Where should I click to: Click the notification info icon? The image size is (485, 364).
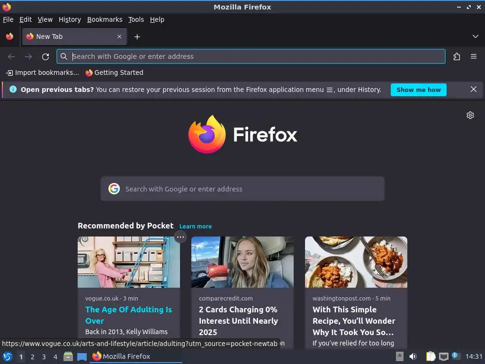point(13,90)
